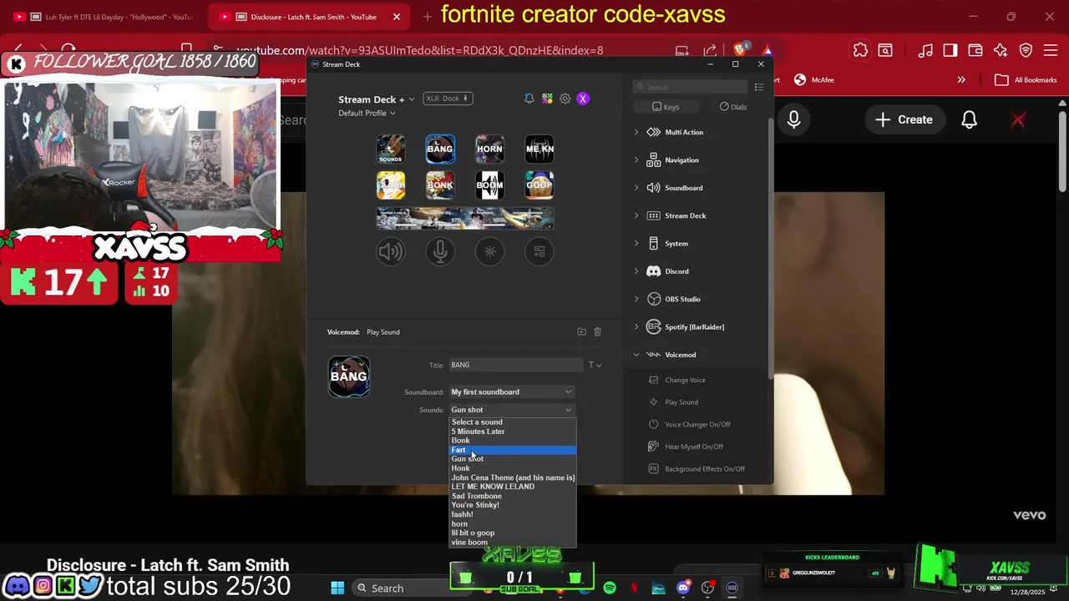This screenshot has height=601, width=1069.
Task: Click the save to library folder icon
Action: (581, 331)
